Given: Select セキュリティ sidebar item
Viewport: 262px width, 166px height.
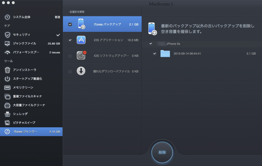Looking at the screenshot, I should coord(31,35).
